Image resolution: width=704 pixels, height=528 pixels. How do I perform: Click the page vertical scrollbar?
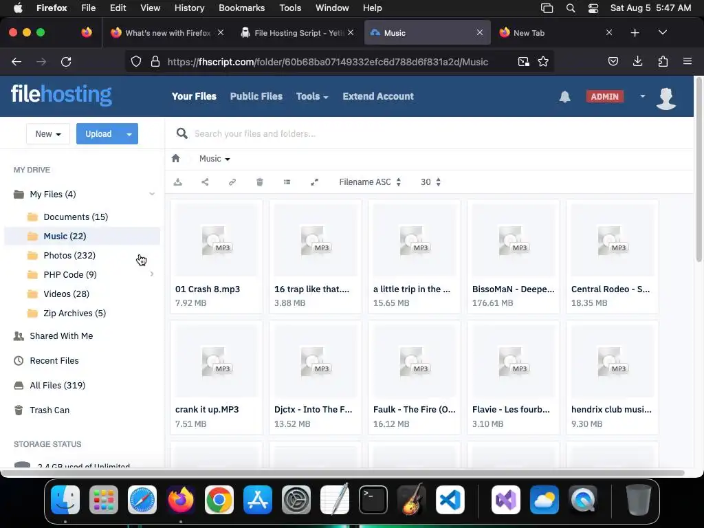pos(699,170)
